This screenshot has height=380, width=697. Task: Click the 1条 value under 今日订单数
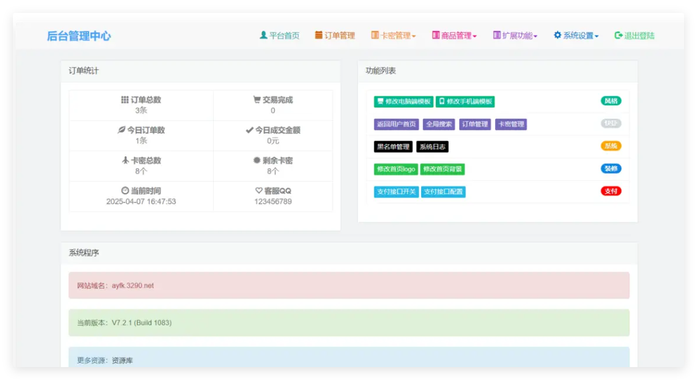click(x=141, y=141)
